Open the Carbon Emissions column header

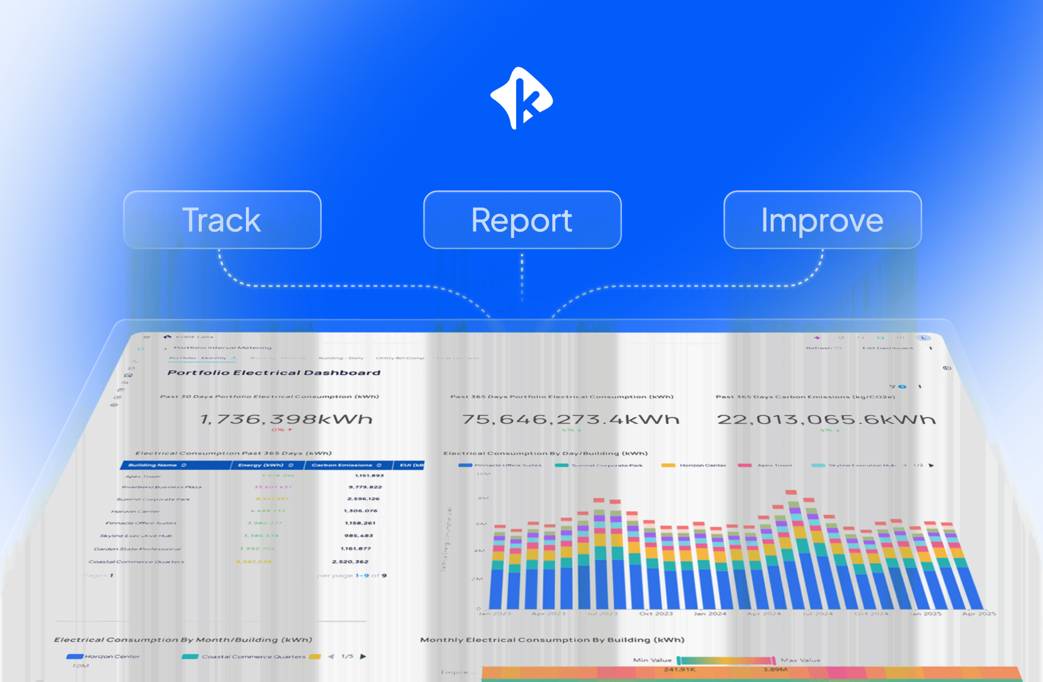click(348, 465)
